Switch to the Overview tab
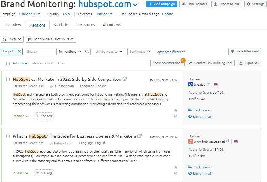The image size is (267, 182). point(13,25)
